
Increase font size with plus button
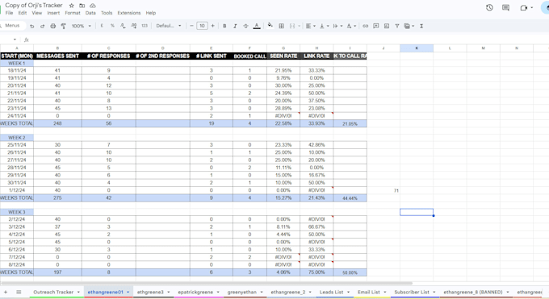[212, 26]
